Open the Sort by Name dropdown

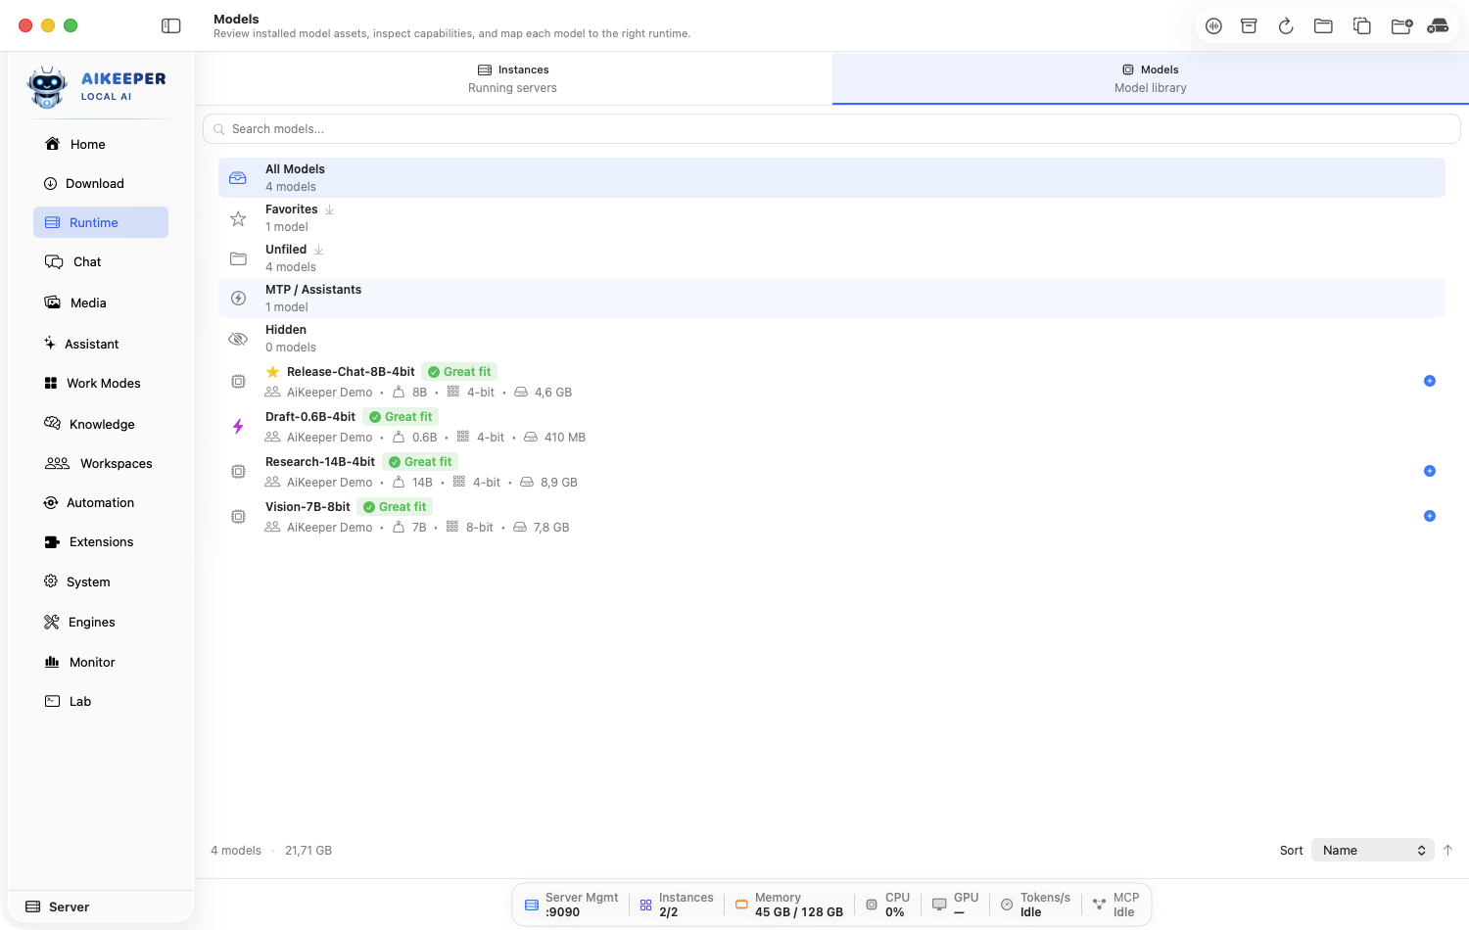coord(1372,850)
